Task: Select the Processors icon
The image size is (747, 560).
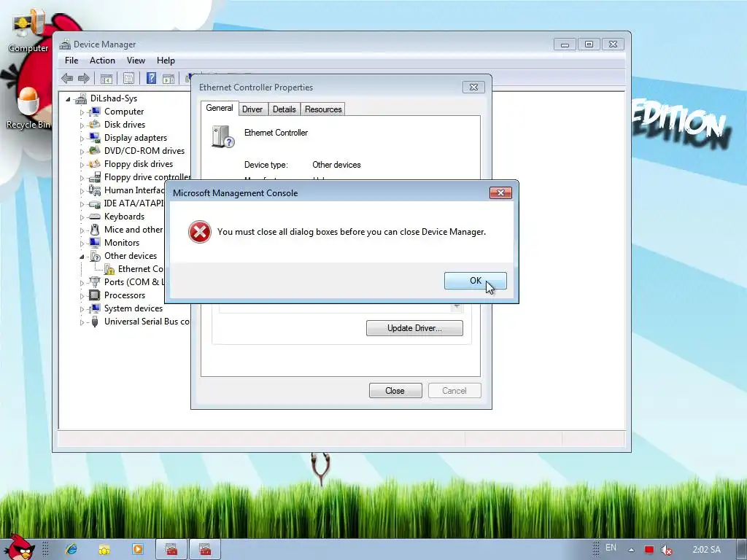Action: click(x=95, y=295)
